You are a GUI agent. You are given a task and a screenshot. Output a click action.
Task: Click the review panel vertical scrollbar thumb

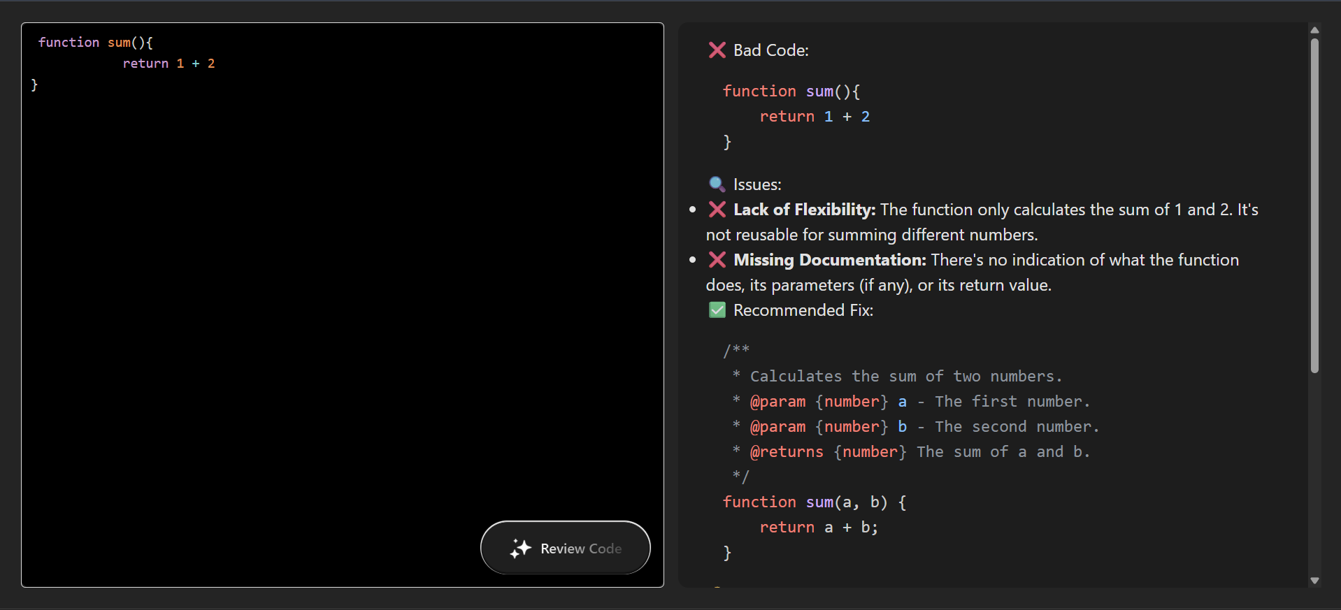[1314, 205]
